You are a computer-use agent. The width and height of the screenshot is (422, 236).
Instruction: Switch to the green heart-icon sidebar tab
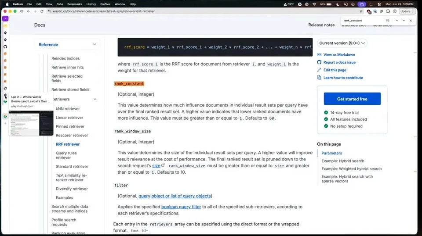(x=5, y=102)
